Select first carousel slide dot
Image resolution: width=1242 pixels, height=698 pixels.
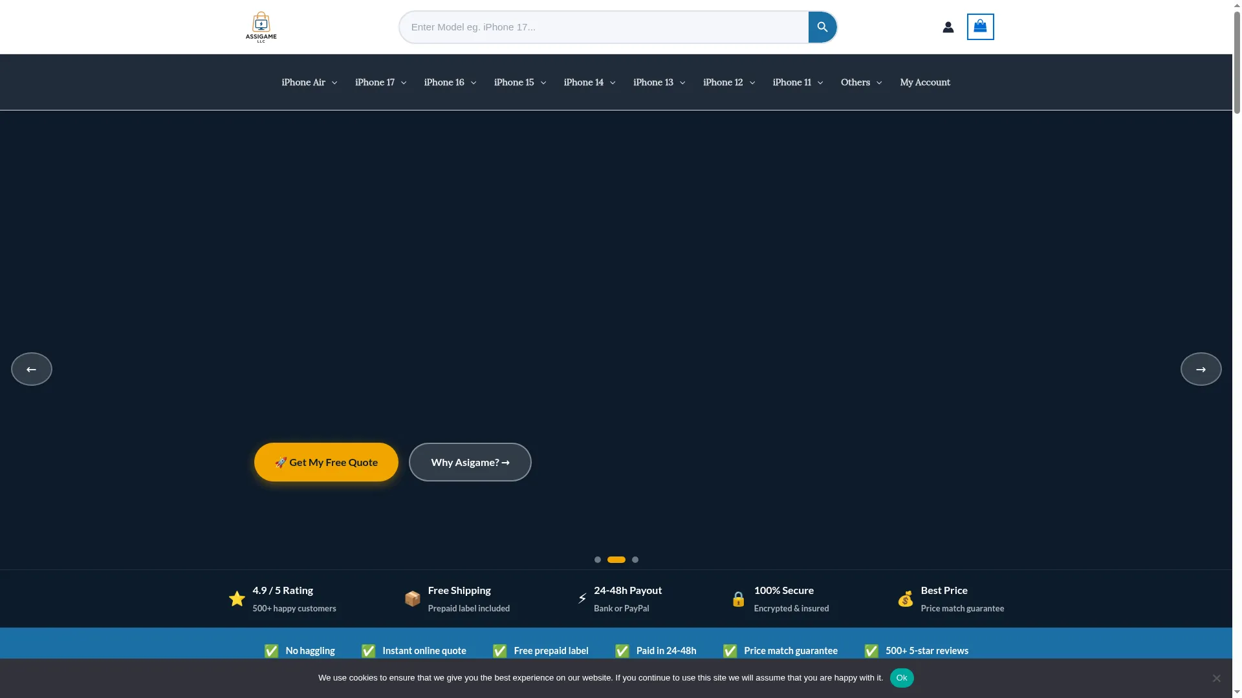point(598,560)
